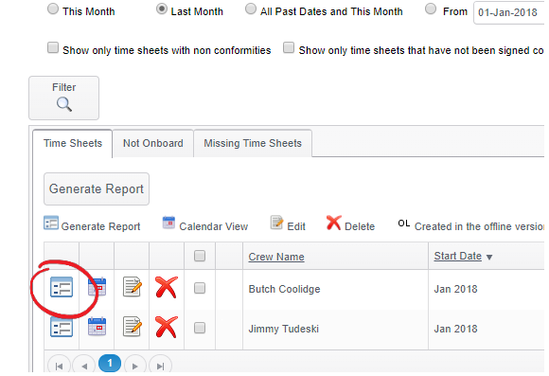
Task: Open calendar view for Jimmy Tudeski
Action: click(x=97, y=326)
